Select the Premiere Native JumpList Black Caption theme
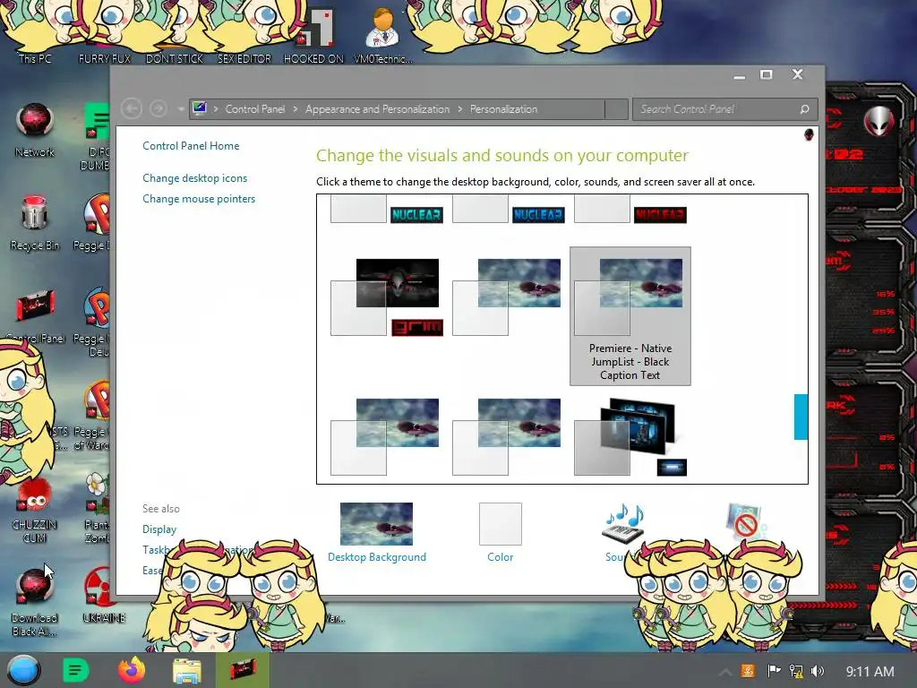 coord(630,316)
